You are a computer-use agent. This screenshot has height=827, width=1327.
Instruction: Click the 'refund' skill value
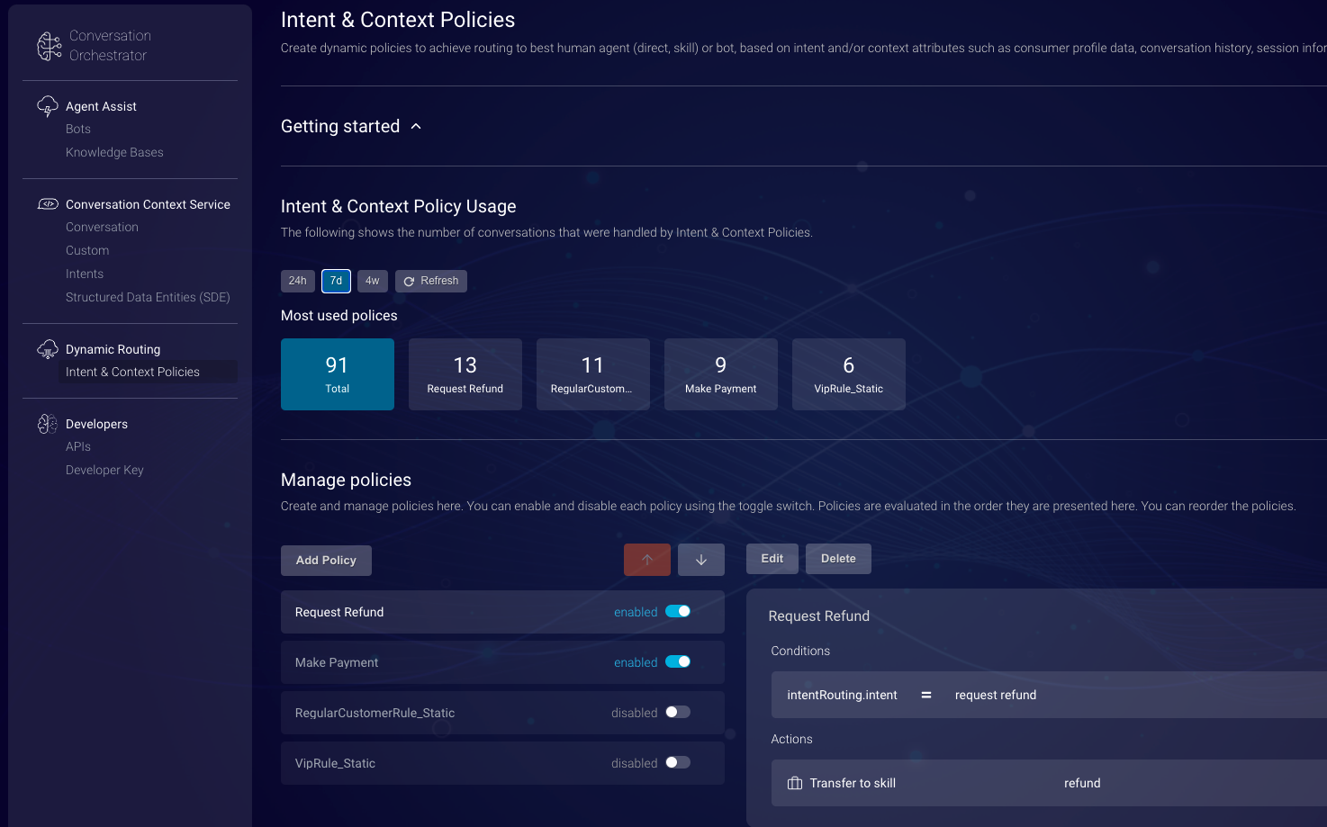coord(1082,783)
